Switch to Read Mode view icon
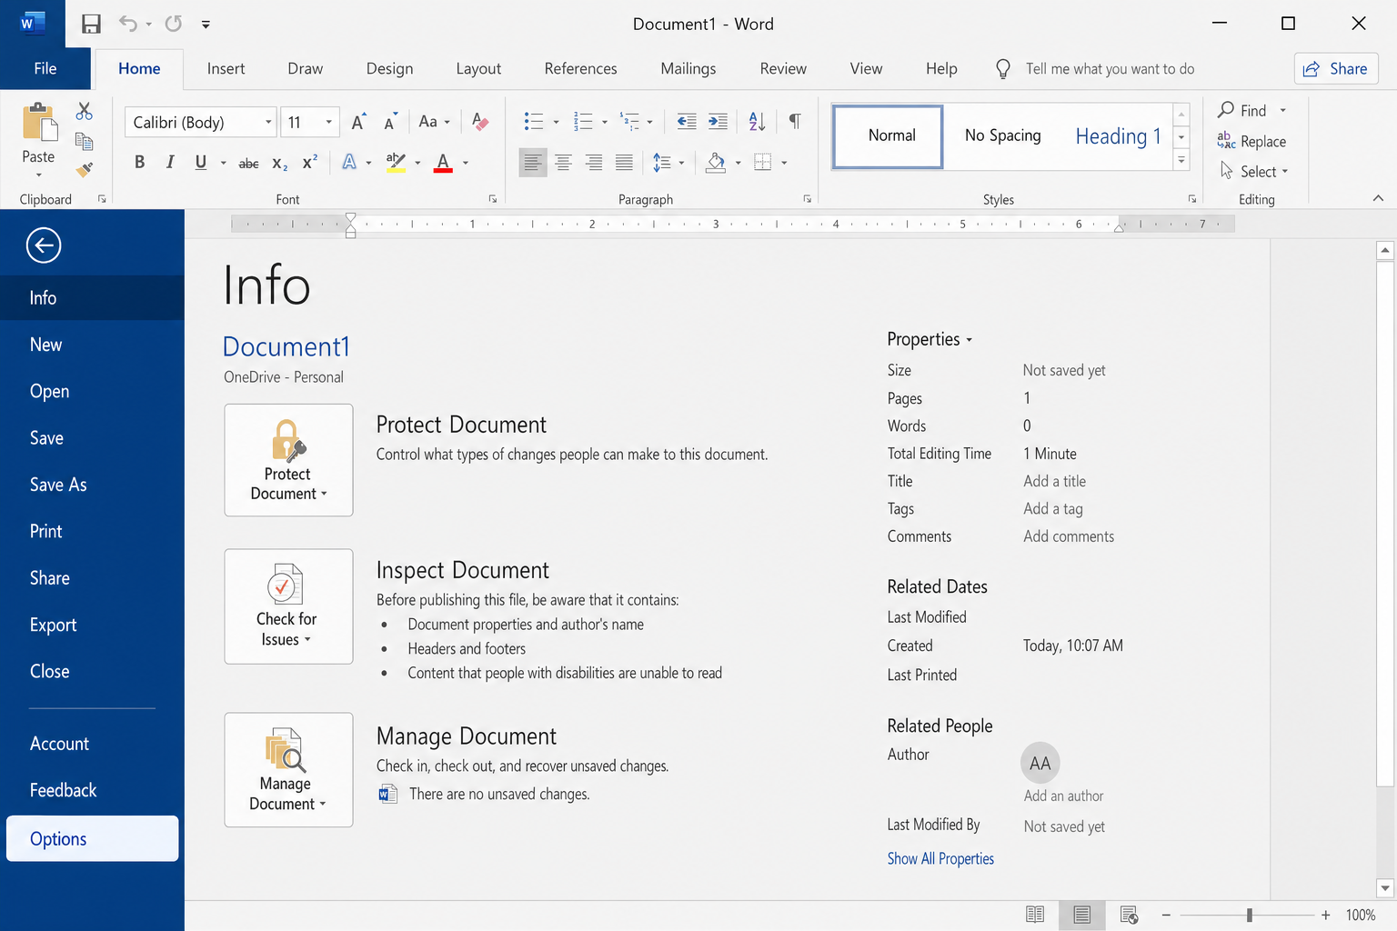This screenshot has height=931, width=1397. [x=1035, y=915]
